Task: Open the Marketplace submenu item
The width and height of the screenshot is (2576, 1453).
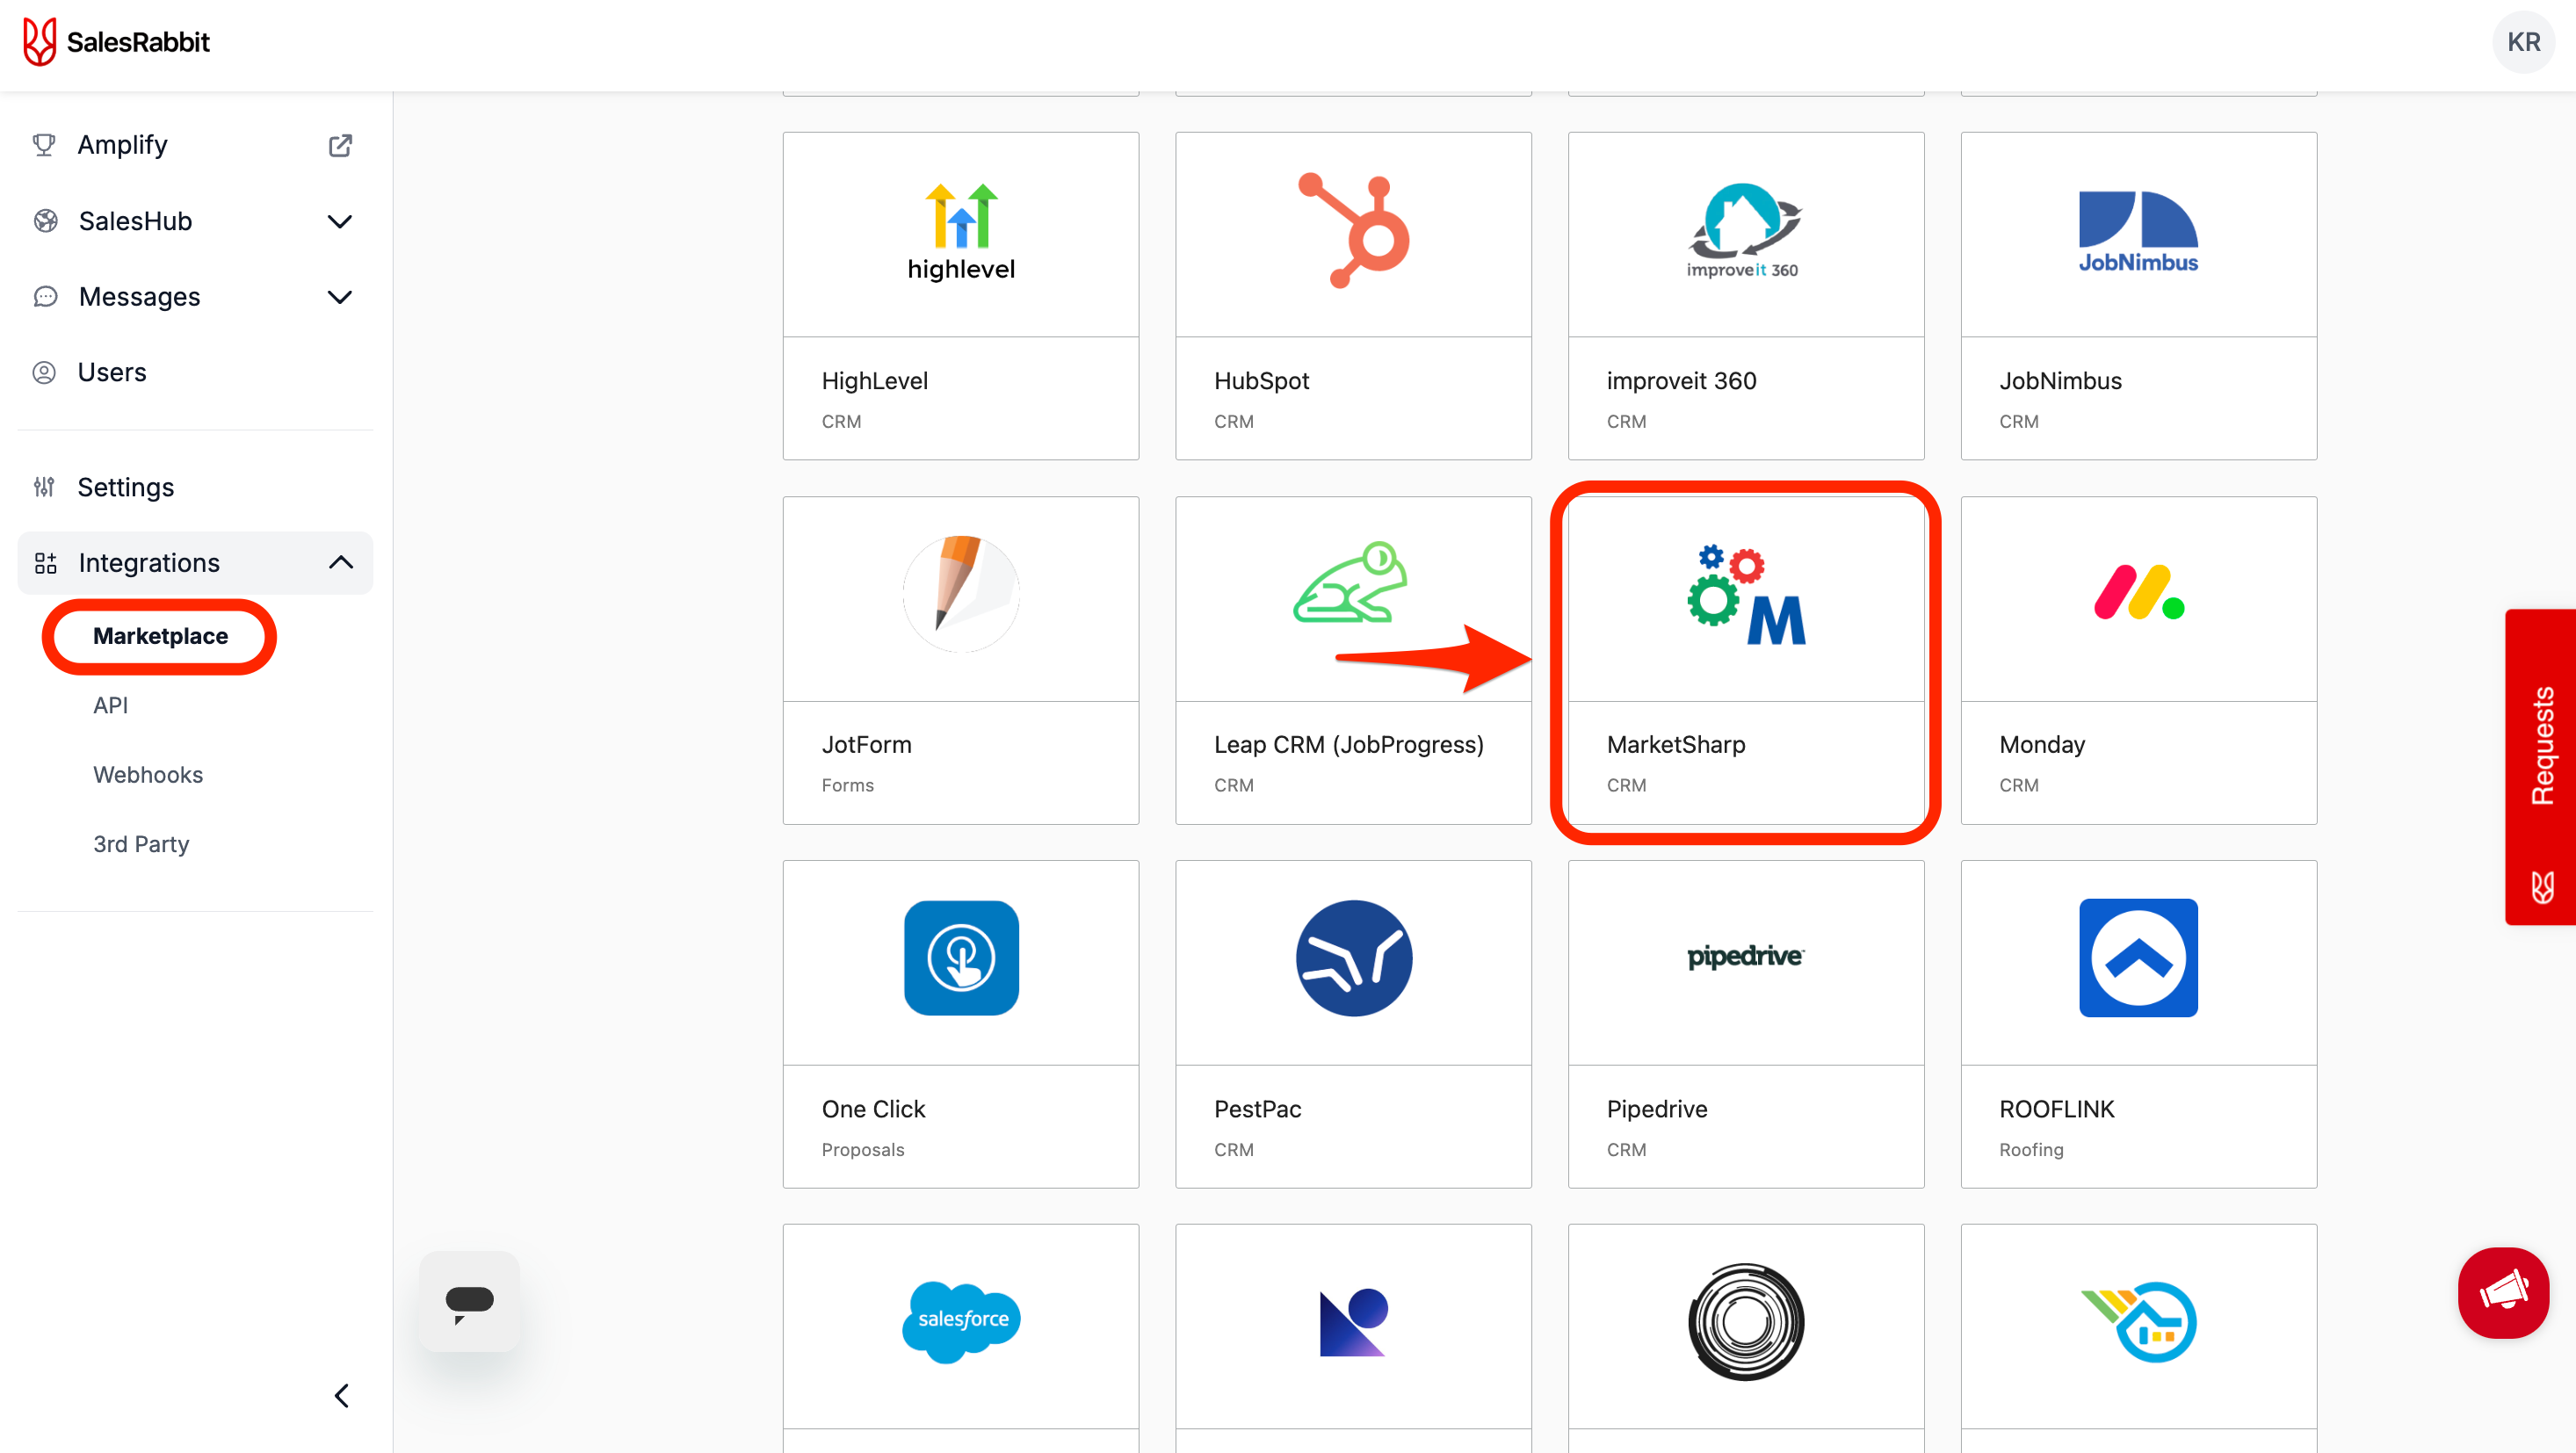Action: click(160, 636)
